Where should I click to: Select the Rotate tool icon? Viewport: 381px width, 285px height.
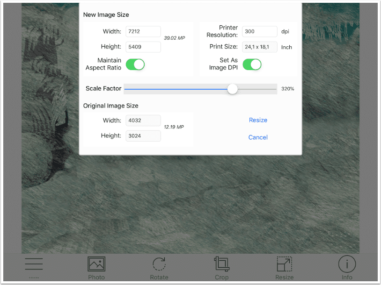click(x=159, y=264)
